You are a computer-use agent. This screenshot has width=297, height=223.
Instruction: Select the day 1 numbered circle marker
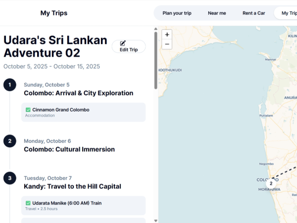pyautogui.click(x=9, y=85)
